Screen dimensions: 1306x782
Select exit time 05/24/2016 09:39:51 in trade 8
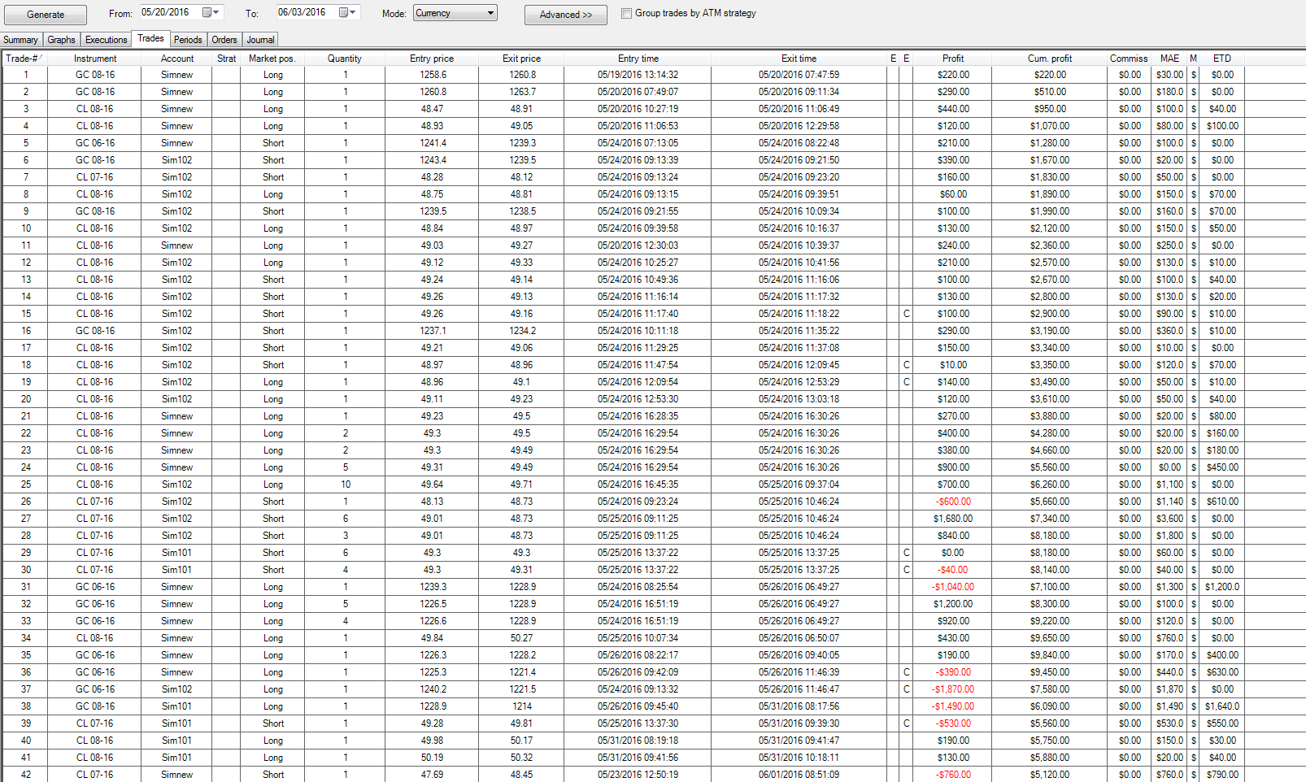(799, 194)
